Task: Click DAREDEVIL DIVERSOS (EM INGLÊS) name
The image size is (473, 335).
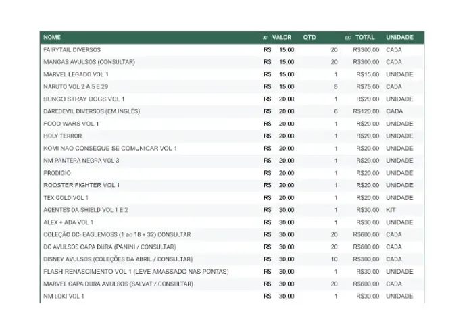Action: coord(92,111)
